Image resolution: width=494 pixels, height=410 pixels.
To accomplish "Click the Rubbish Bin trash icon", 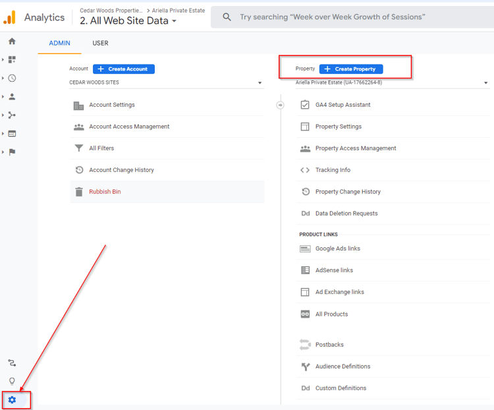I will 79,192.
